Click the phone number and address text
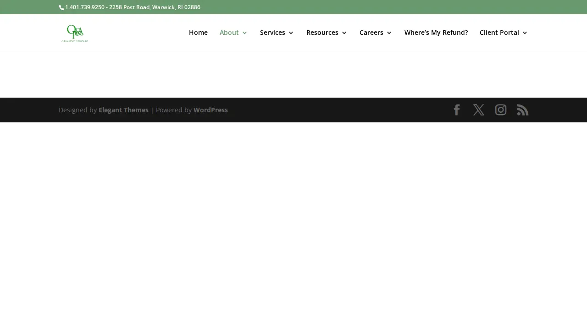Viewport: 587px width, 330px height. coord(133,7)
